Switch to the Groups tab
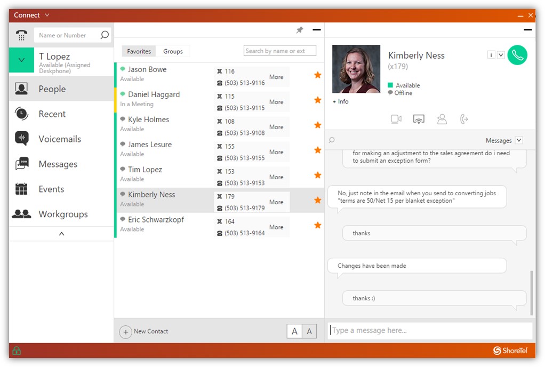This screenshot has height=367, width=545. [x=173, y=51]
